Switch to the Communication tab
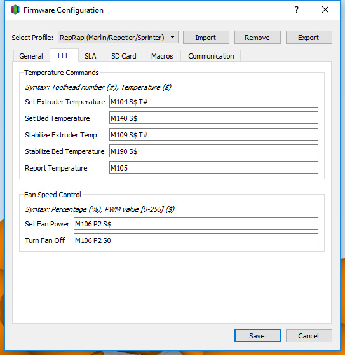Viewport: 345px width, 355px height. 211,56
